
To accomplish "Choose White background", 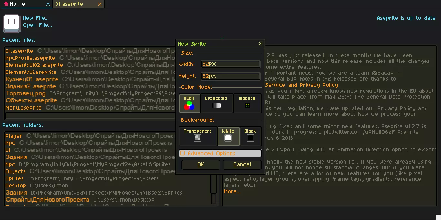I will pos(228,136).
